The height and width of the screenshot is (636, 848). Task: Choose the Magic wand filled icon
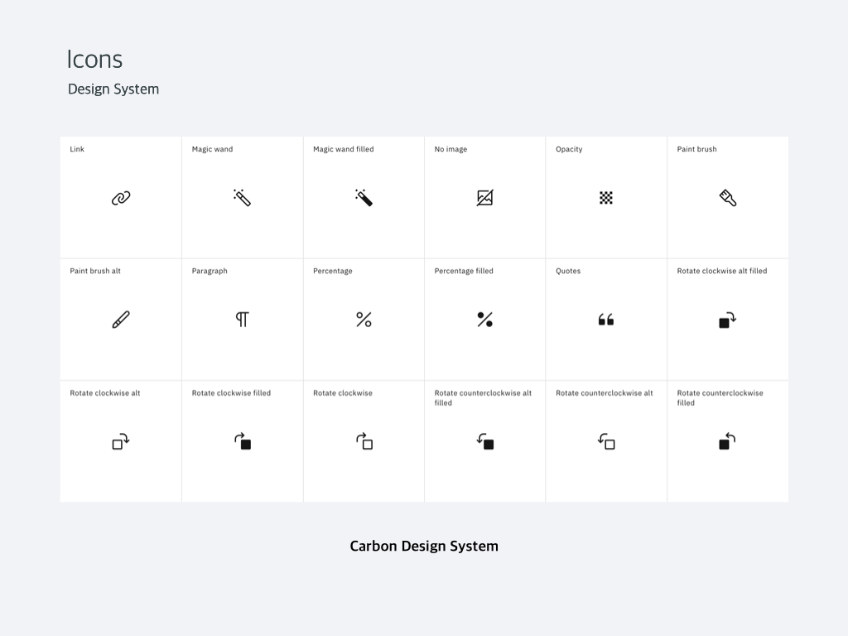click(x=364, y=198)
